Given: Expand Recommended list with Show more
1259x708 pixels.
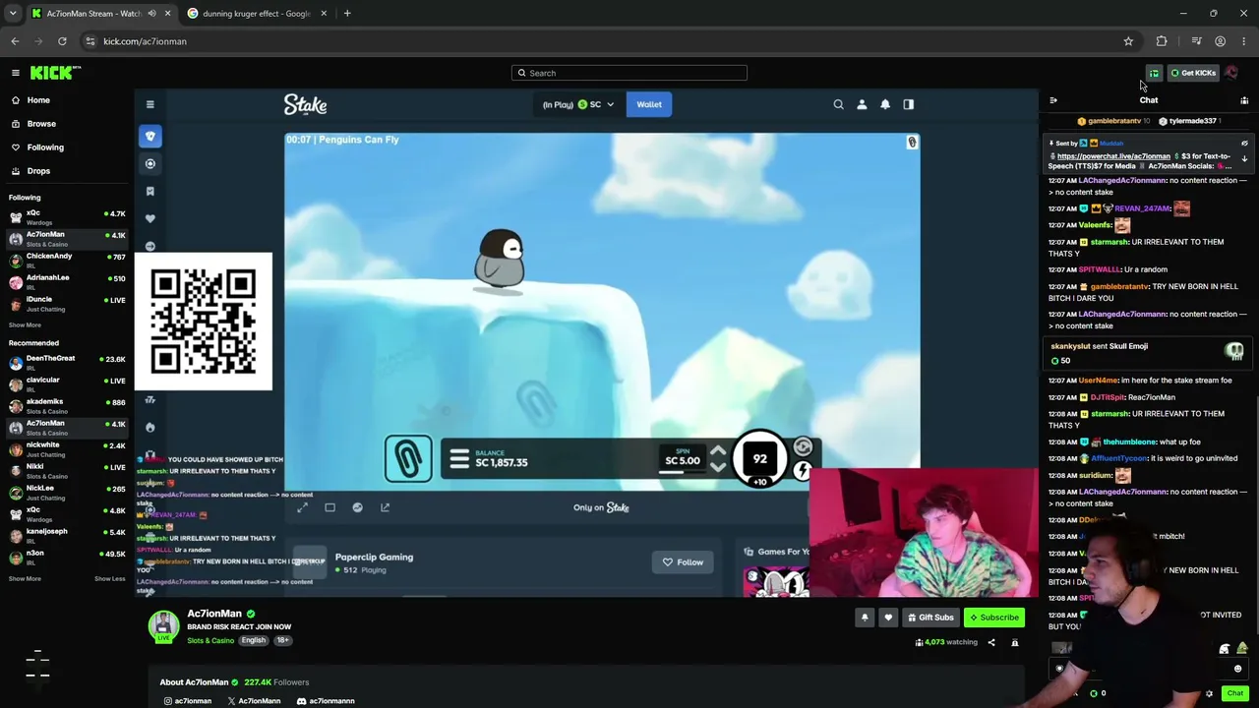Looking at the screenshot, I should pos(26,578).
